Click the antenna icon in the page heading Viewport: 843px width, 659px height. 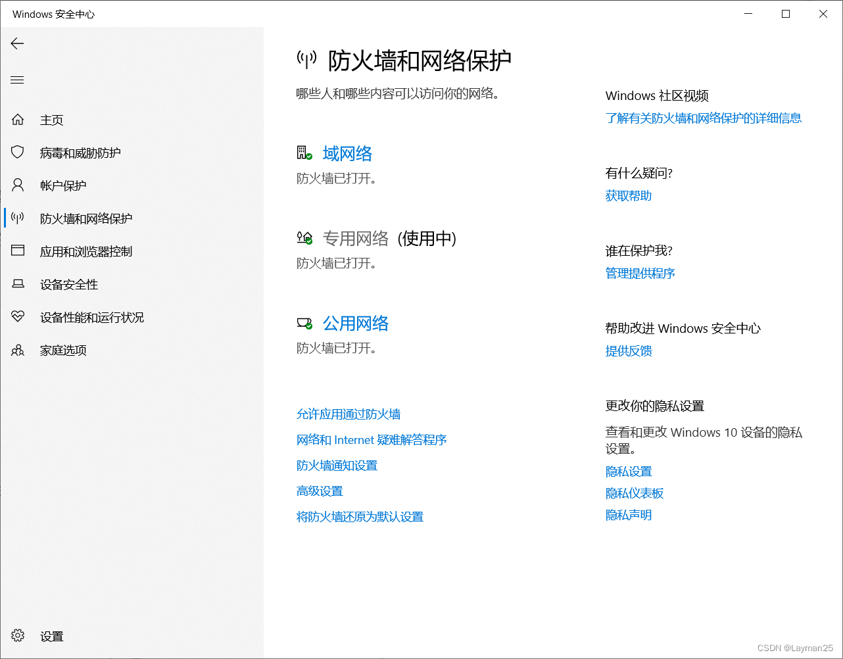(306, 60)
